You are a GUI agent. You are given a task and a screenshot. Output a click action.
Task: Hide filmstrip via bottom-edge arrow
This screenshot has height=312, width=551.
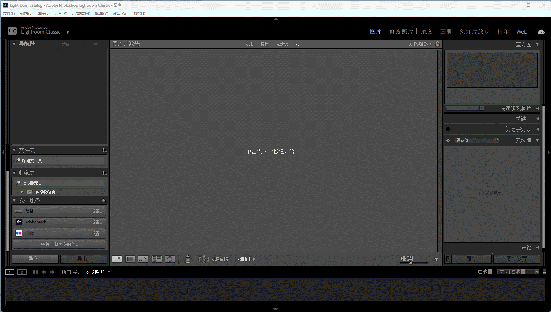tap(275, 309)
